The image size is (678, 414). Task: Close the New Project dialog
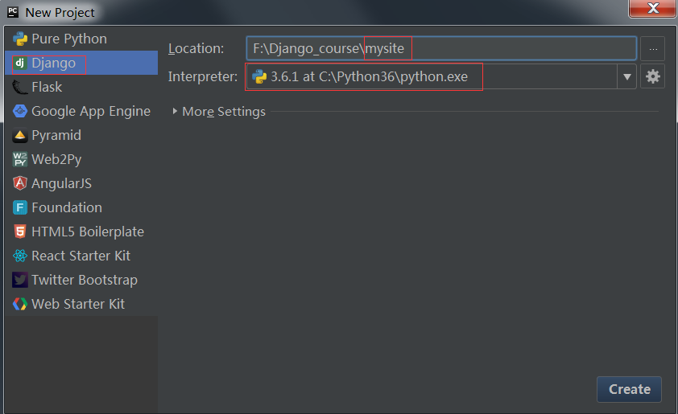[652, 8]
